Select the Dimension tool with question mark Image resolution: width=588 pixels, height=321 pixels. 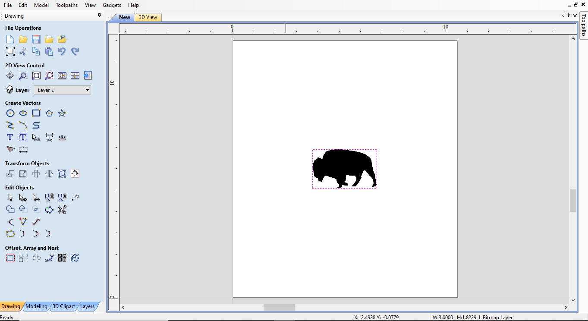23,149
